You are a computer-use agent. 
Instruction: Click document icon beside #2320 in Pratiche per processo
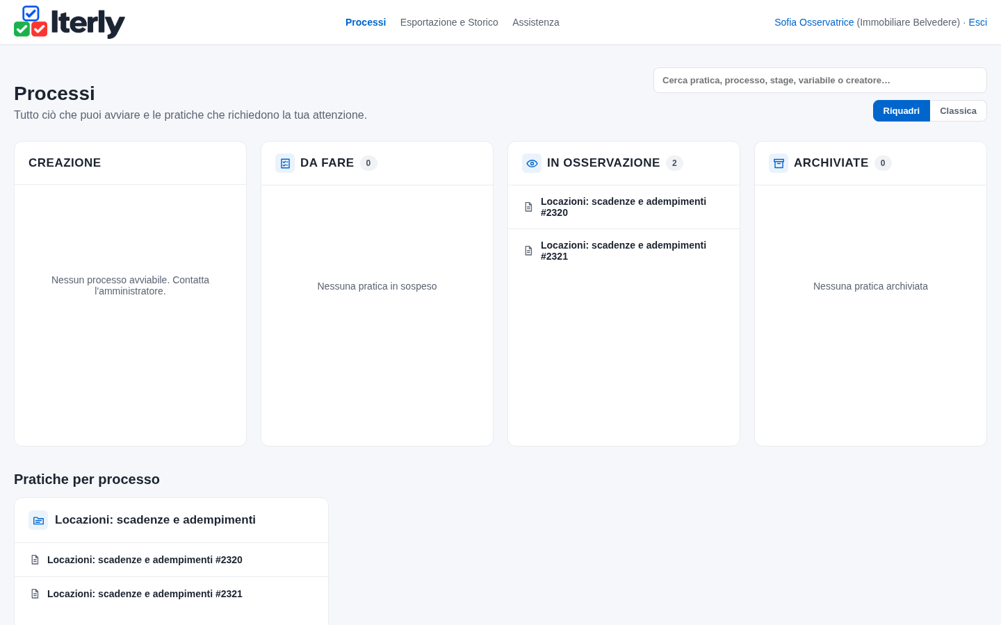pyautogui.click(x=35, y=560)
